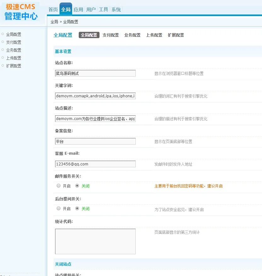Select 关闭 radio for 邮件服务开关
The image size is (262, 276).
77,186
